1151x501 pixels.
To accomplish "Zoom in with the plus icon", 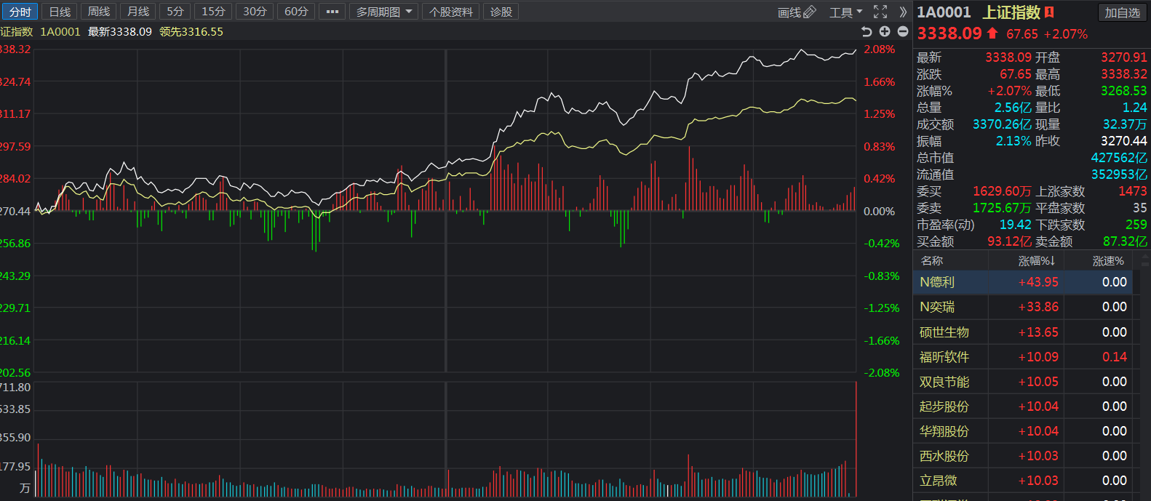I will click(x=885, y=31).
